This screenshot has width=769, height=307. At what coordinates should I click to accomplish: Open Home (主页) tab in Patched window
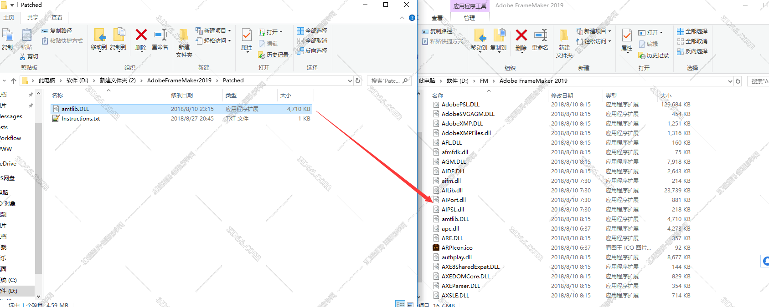tap(8, 18)
